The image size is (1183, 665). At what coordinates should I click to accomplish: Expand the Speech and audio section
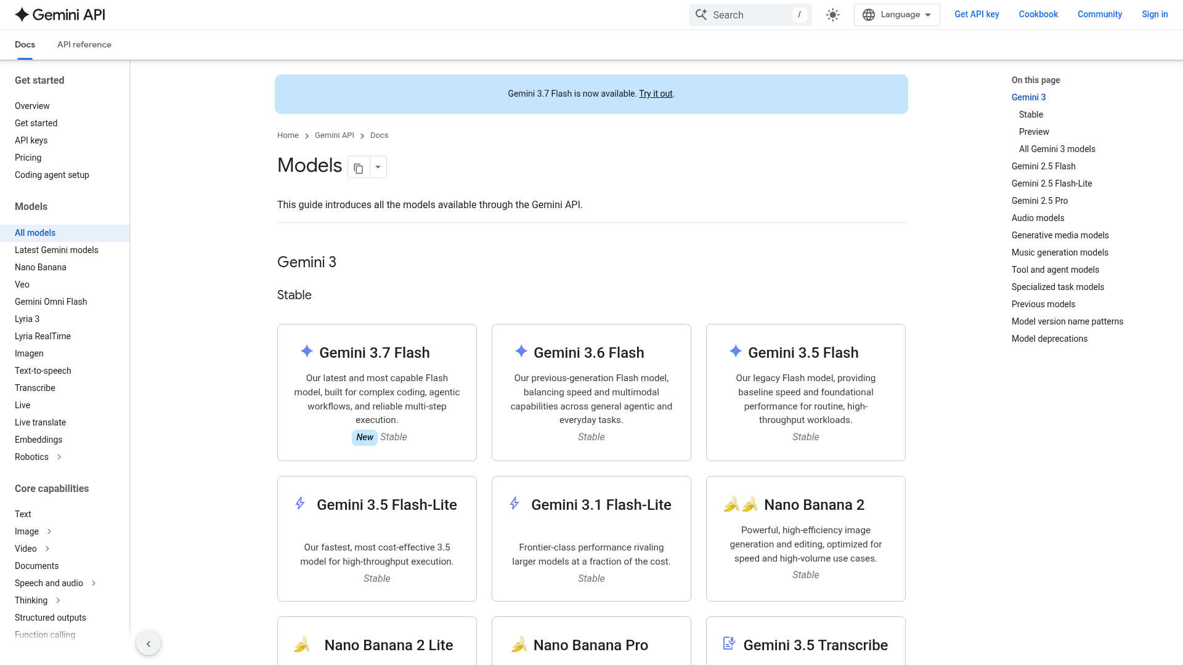coord(94,583)
